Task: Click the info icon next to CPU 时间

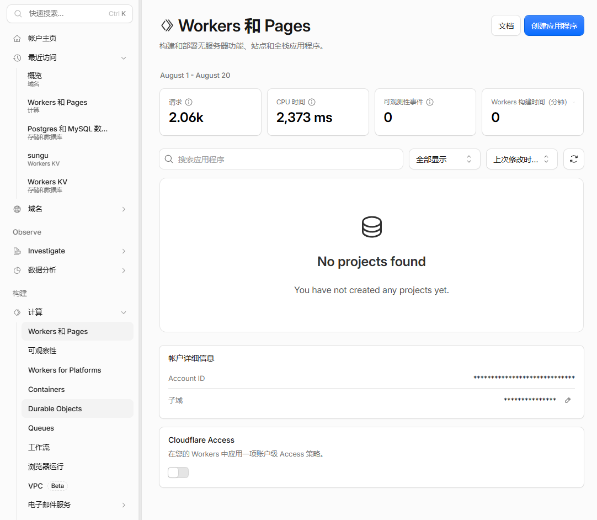Action: [312, 102]
